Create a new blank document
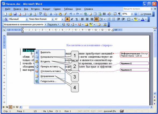The height and width of the screenshot is (114, 158). coord(6,14)
